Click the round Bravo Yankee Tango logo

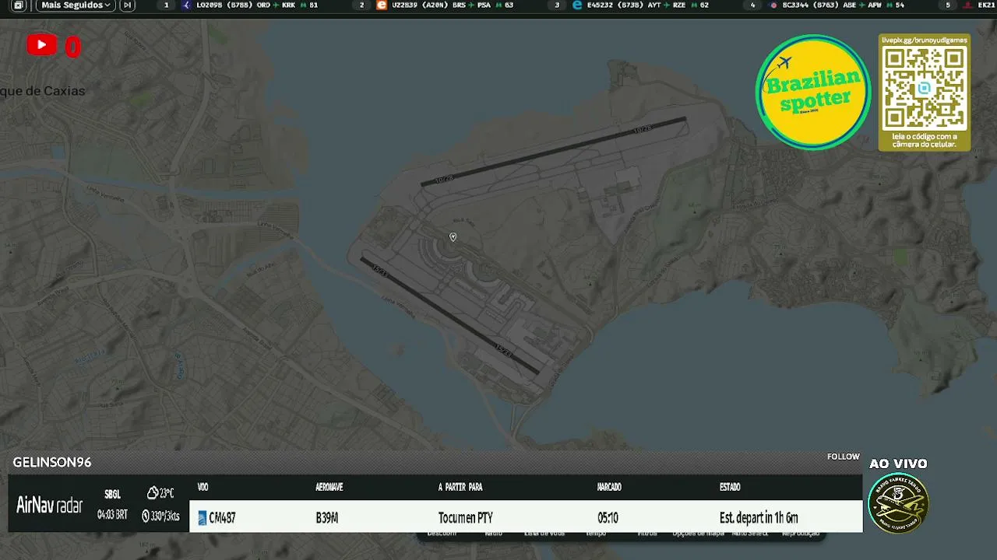pyautogui.click(x=898, y=502)
